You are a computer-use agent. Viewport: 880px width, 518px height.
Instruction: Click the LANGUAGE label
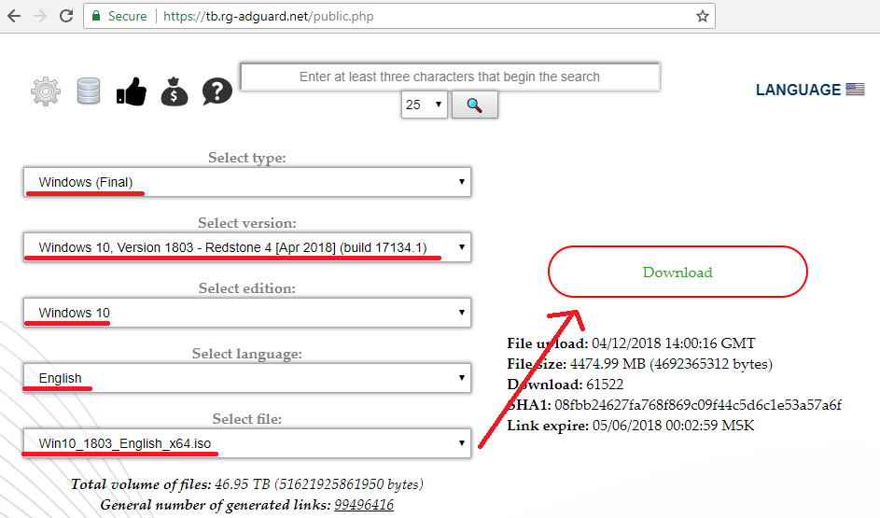click(x=798, y=90)
